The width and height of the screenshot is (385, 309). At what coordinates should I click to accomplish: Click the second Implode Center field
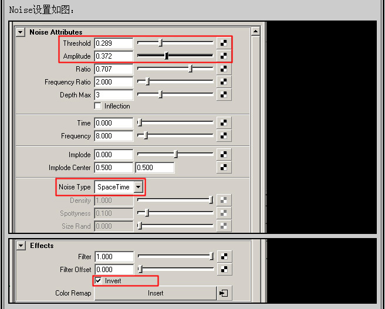pos(155,168)
